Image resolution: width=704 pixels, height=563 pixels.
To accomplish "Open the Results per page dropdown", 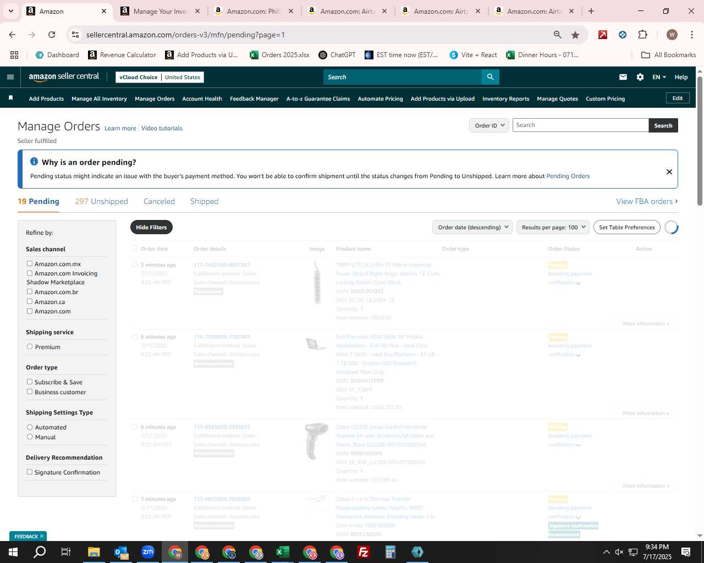I will click(553, 227).
